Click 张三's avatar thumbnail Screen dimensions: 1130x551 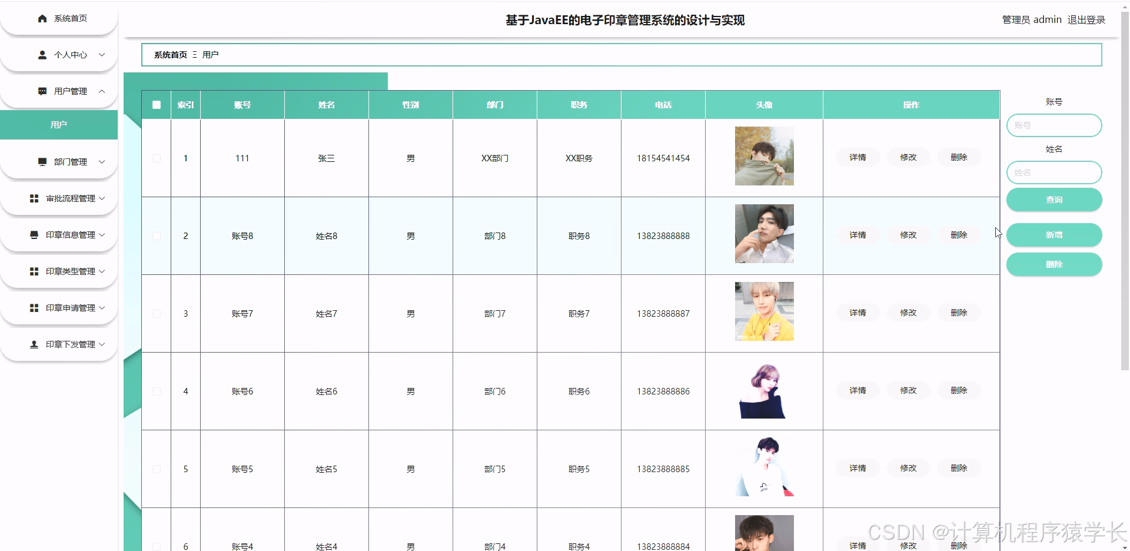765,156
